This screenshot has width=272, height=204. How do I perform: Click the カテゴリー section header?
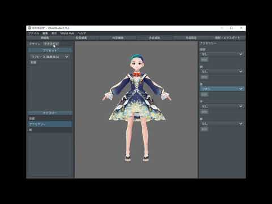tap(50, 113)
